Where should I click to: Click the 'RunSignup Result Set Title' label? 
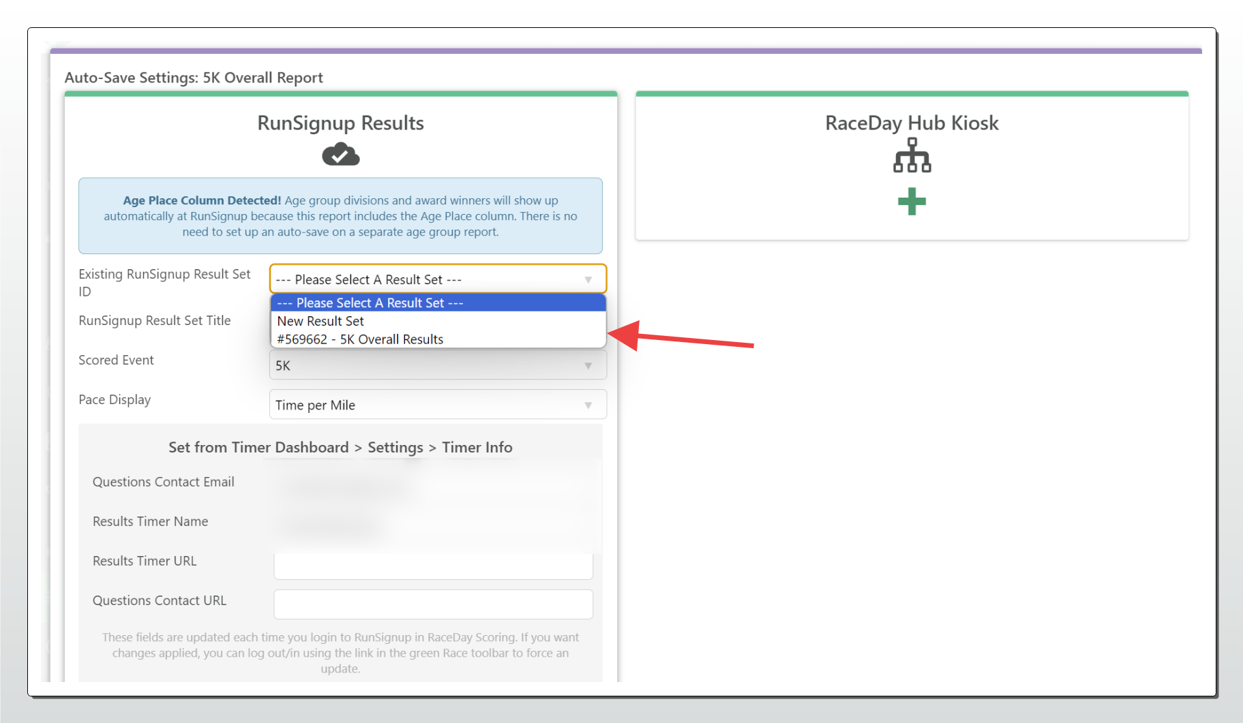pos(155,320)
